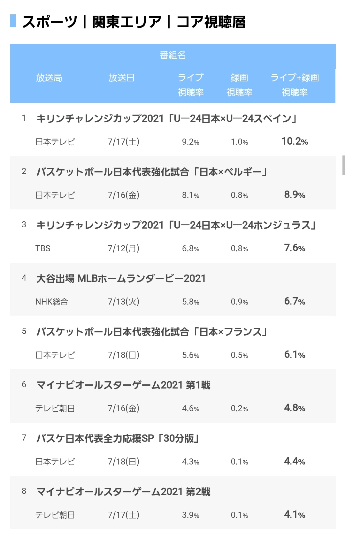Click the ライブ視聴率 column header
The width and height of the screenshot is (345, 536).
coord(191,85)
